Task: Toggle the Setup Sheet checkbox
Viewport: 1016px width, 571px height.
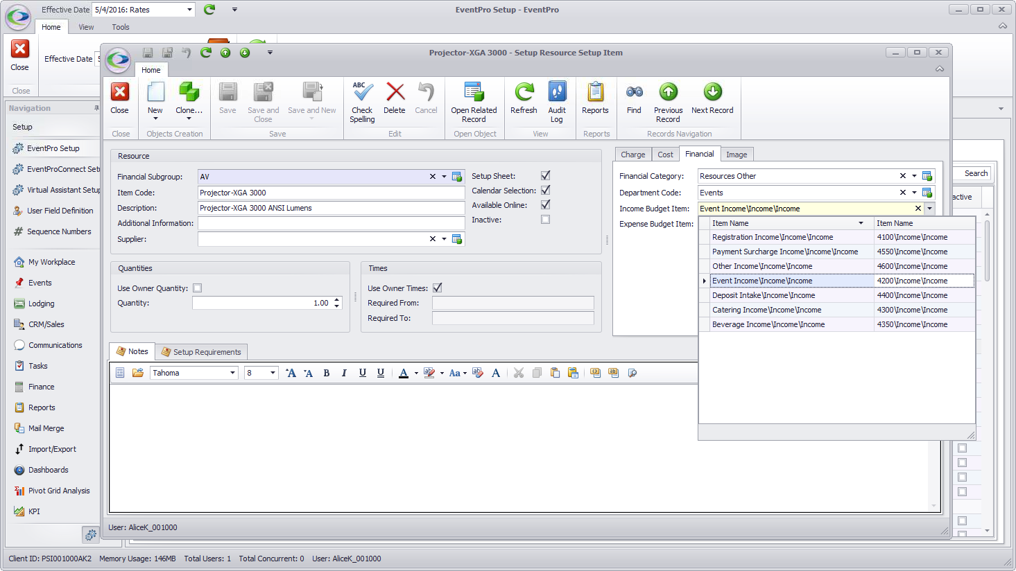Action: [546, 175]
